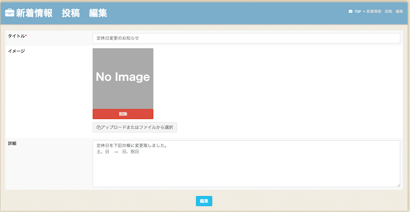Click the 編集 breadcrumb entry
The height and width of the screenshot is (212, 410).
[399, 11]
